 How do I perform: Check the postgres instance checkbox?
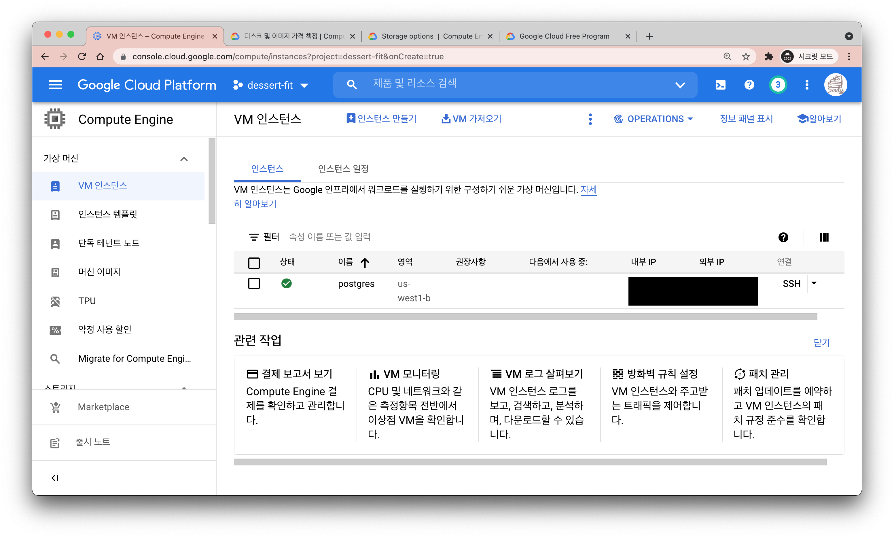point(254,283)
